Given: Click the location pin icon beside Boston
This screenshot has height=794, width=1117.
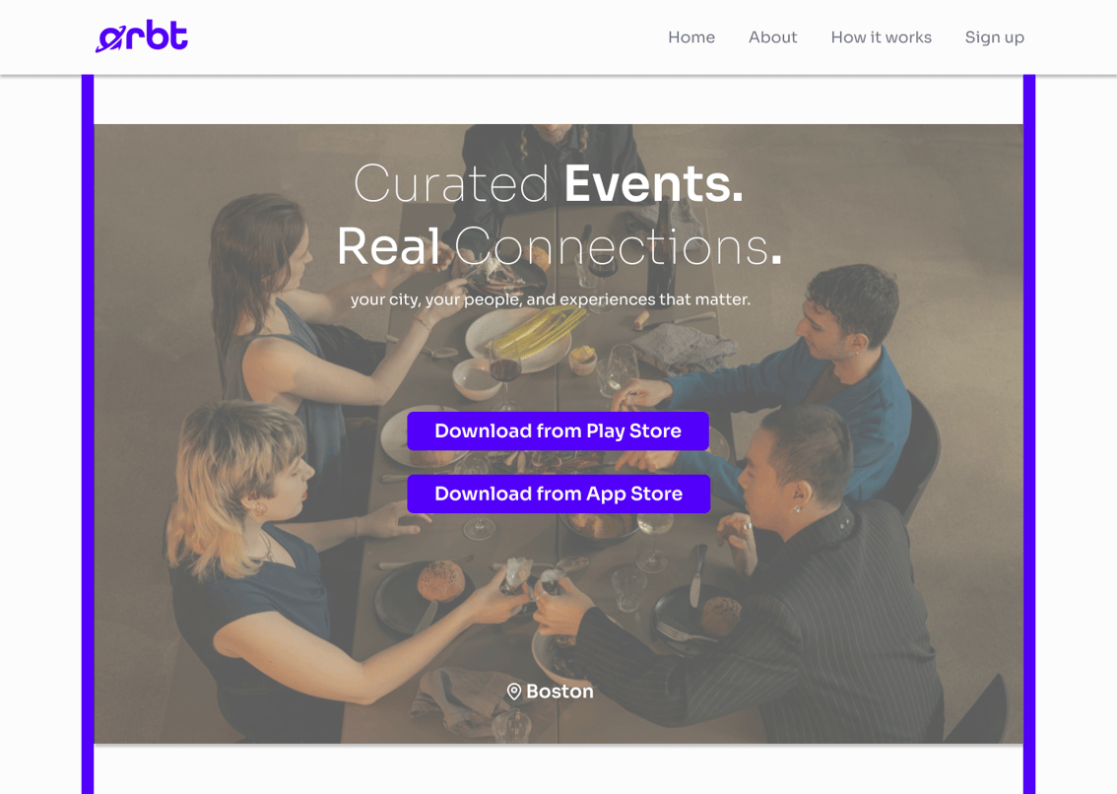Looking at the screenshot, I should click(513, 692).
